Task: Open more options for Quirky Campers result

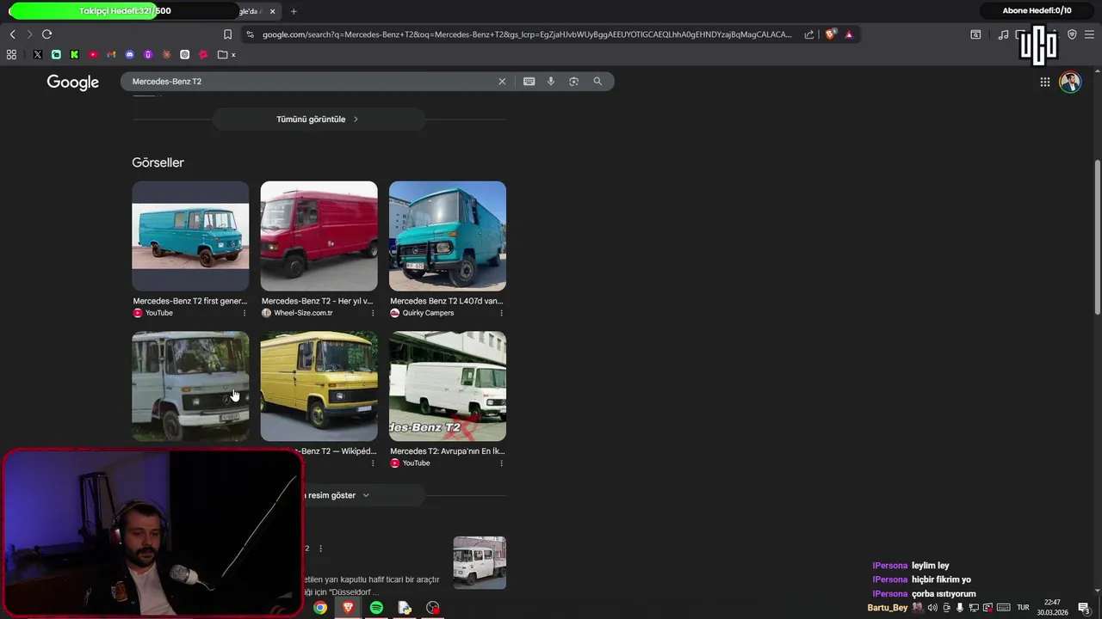Action: coord(501,313)
